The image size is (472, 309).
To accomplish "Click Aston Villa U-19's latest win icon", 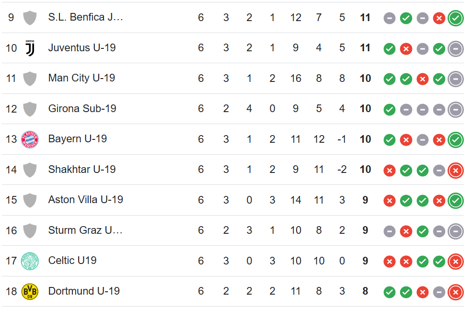I will point(455,201).
